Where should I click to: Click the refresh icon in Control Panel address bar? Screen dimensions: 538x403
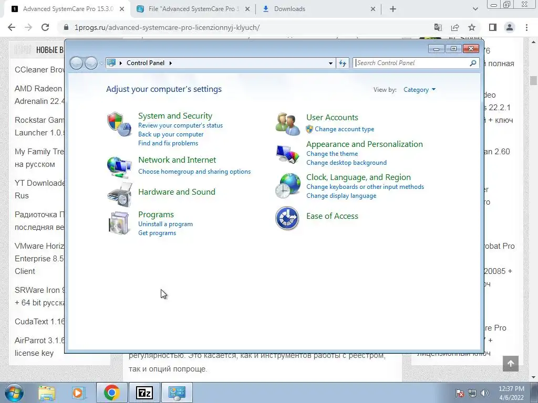pyautogui.click(x=343, y=63)
